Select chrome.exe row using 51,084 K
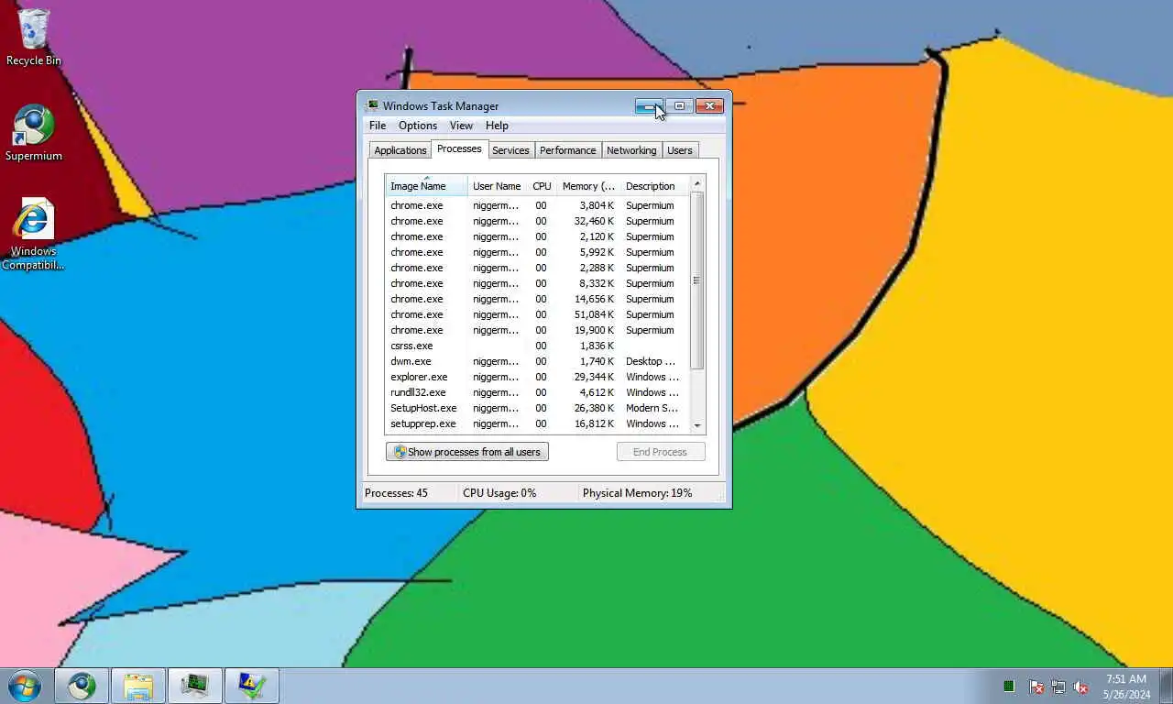This screenshot has width=1173, height=704. tap(537, 314)
